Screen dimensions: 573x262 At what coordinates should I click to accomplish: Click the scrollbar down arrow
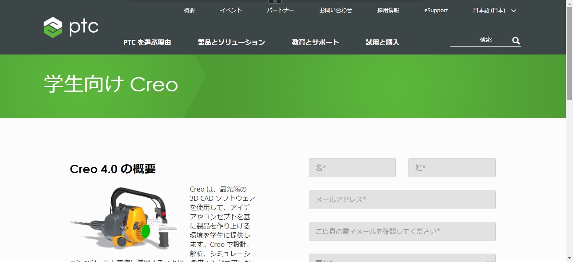(x=570, y=259)
